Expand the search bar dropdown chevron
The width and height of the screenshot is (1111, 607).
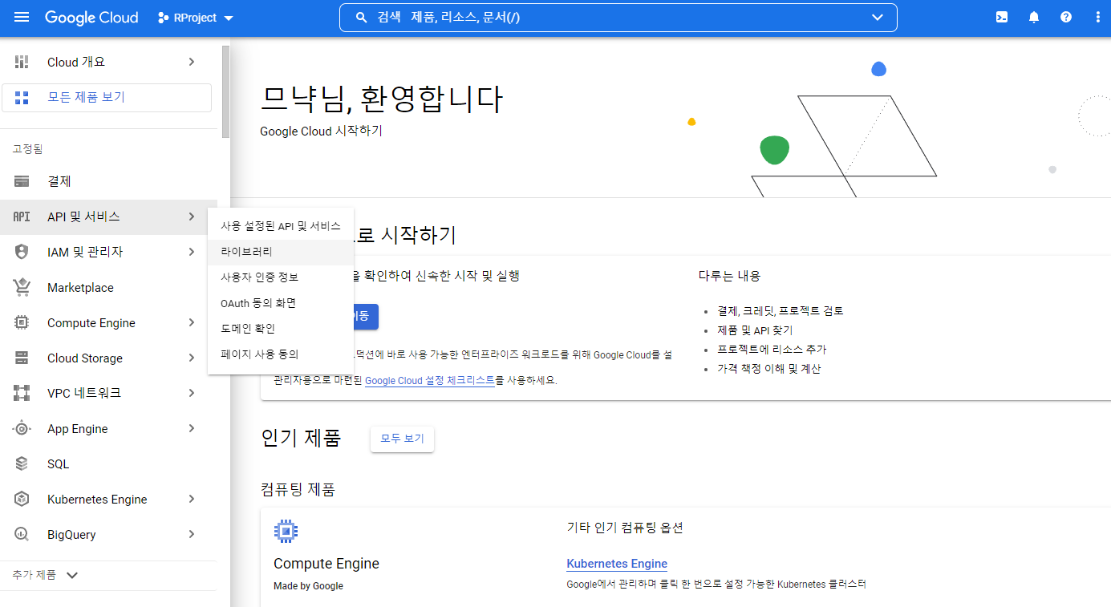[x=878, y=18]
